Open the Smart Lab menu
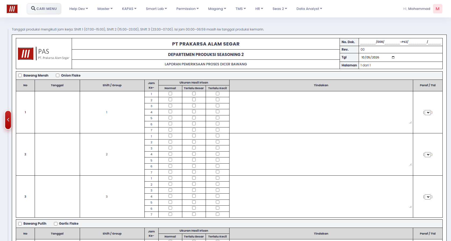Screen dimensions: 451x241 [156, 9]
